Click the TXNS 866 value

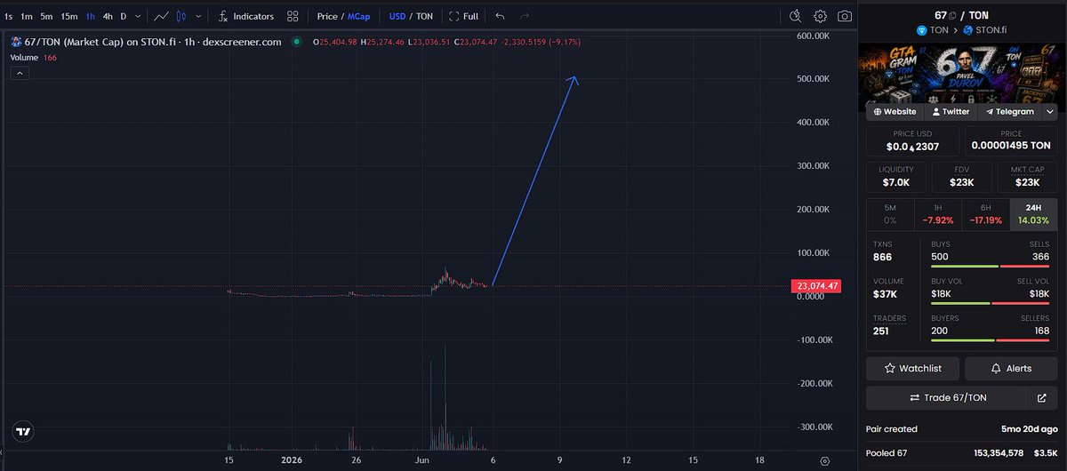(x=882, y=257)
